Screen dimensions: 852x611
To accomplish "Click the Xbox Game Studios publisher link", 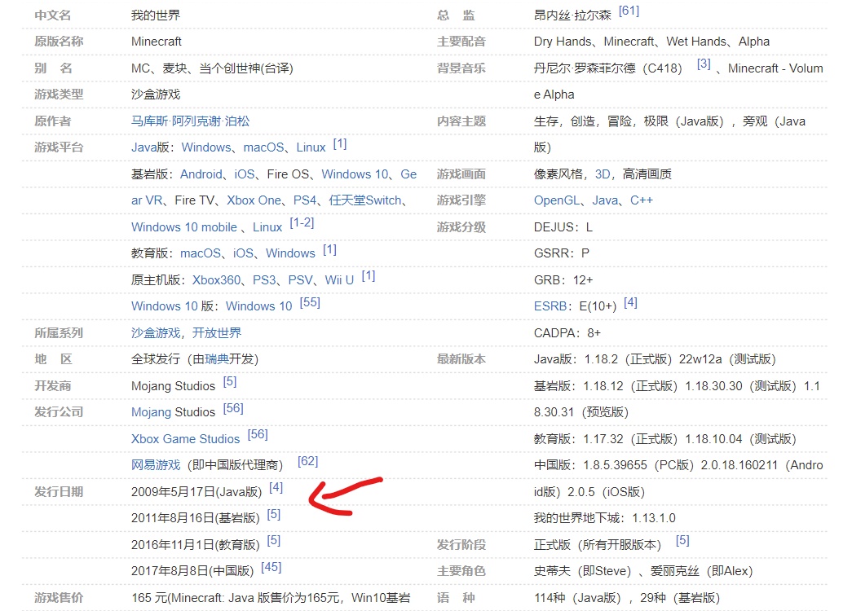I will click(x=185, y=439).
